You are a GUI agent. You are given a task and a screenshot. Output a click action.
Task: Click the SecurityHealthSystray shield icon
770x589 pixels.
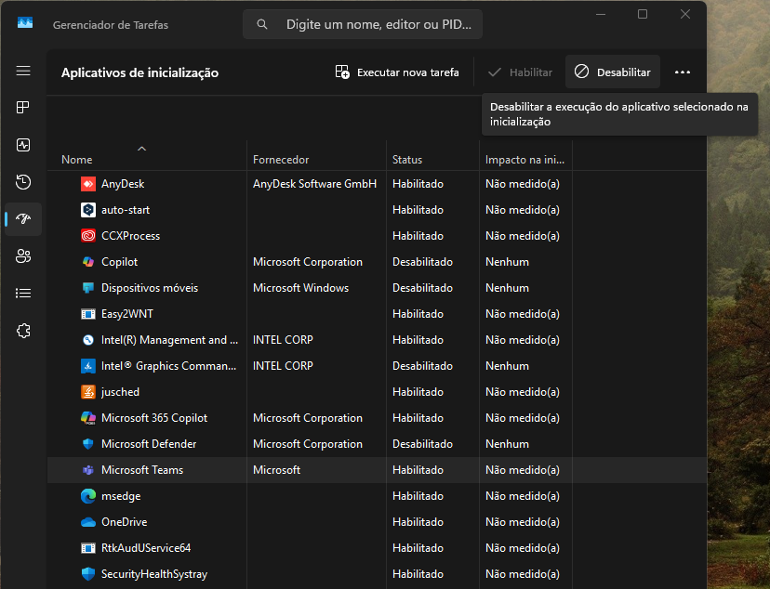click(88, 574)
